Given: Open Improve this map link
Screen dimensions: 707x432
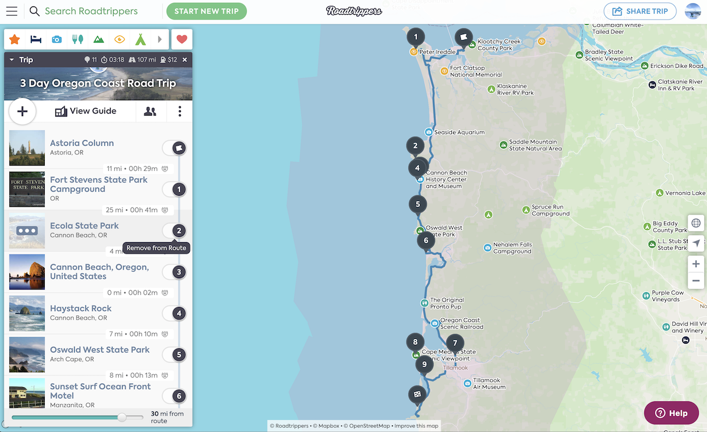Looking at the screenshot, I should (416, 426).
